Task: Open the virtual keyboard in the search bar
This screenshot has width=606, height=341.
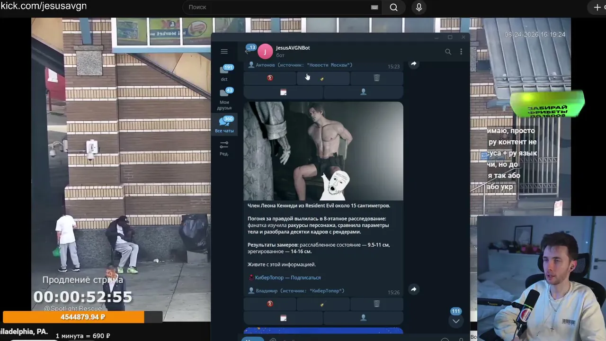Action: (x=374, y=7)
